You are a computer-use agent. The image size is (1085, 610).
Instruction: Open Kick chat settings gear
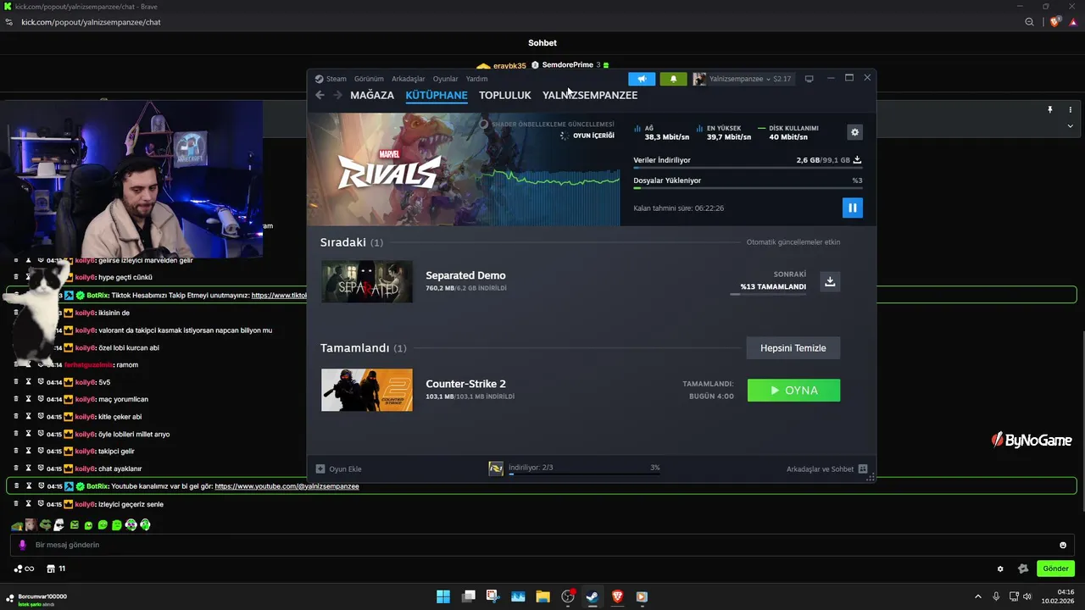pyautogui.click(x=1000, y=568)
